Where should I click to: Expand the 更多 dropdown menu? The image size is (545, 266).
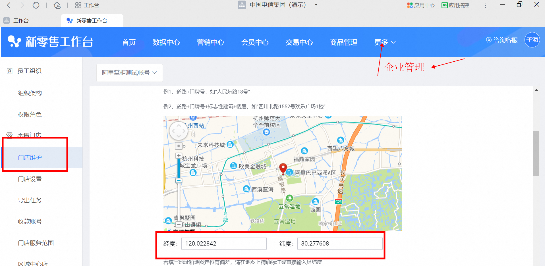point(385,42)
